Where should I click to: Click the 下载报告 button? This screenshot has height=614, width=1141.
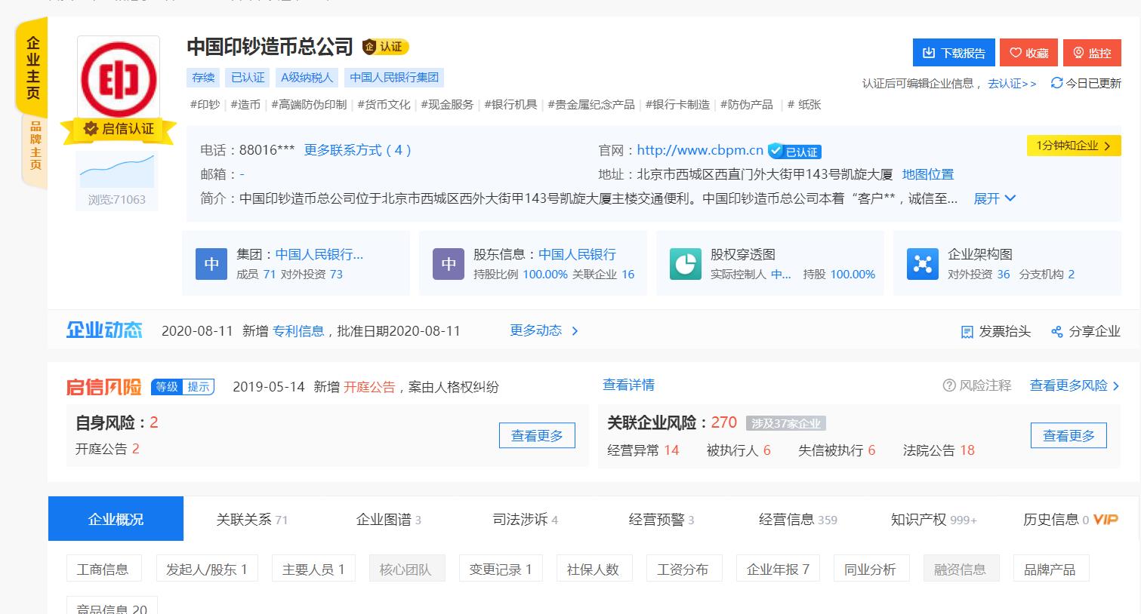pos(954,53)
